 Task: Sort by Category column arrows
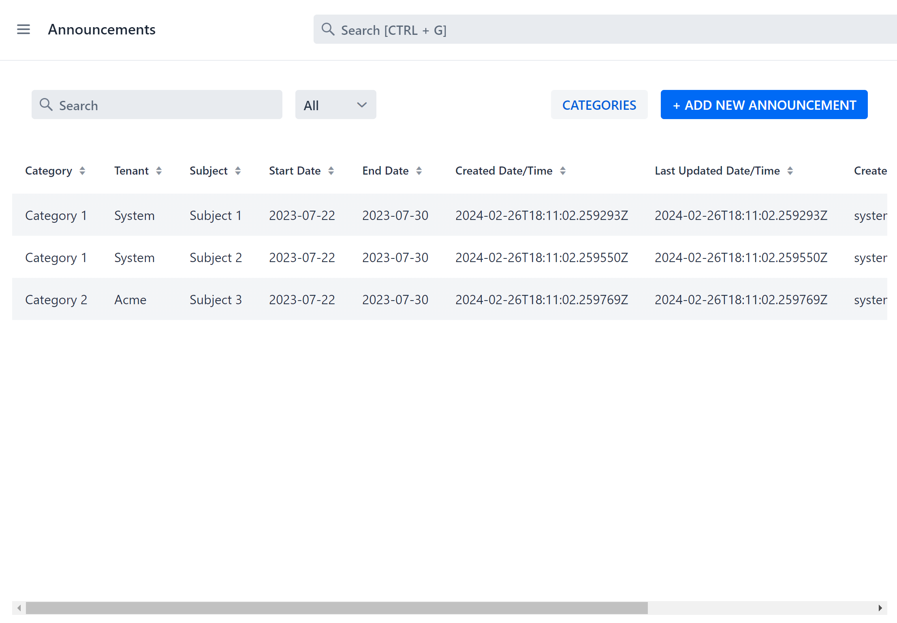point(82,171)
